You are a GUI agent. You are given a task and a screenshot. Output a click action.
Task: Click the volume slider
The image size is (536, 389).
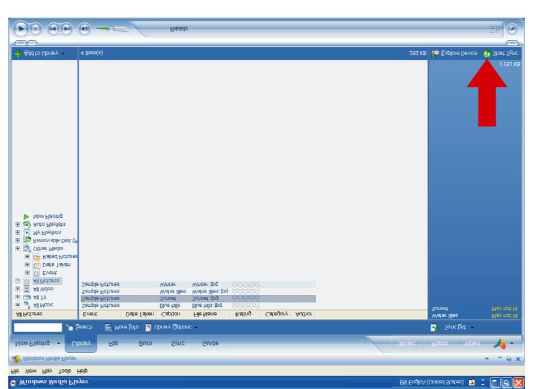(111, 29)
